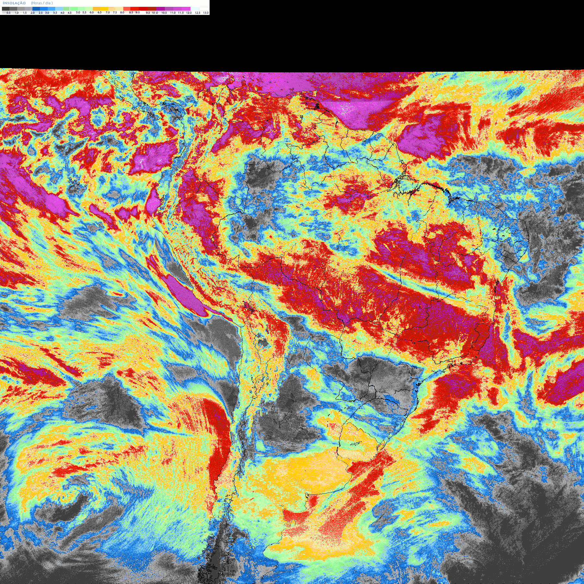Image resolution: width=584 pixels, height=584 pixels.
Task: Click the 8.0 legend value
Action: [x=122, y=12]
